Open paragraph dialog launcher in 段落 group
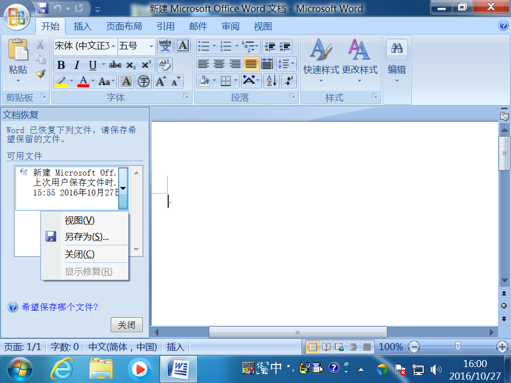Image resolution: width=511 pixels, height=383 pixels. [x=292, y=96]
